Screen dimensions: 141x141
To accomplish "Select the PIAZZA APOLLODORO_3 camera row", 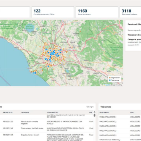I will click(x=119, y=126).
